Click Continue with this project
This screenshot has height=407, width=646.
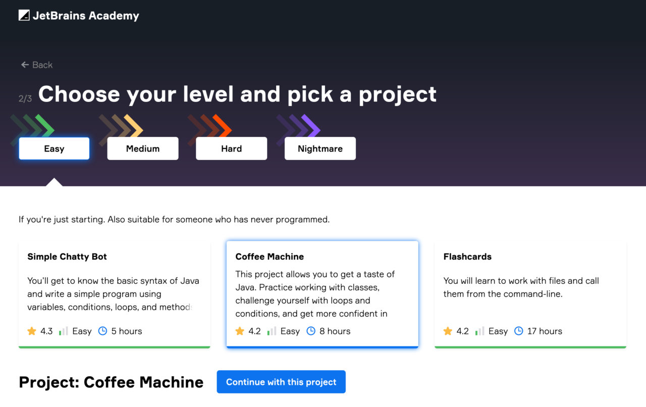pyautogui.click(x=281, y=382)
